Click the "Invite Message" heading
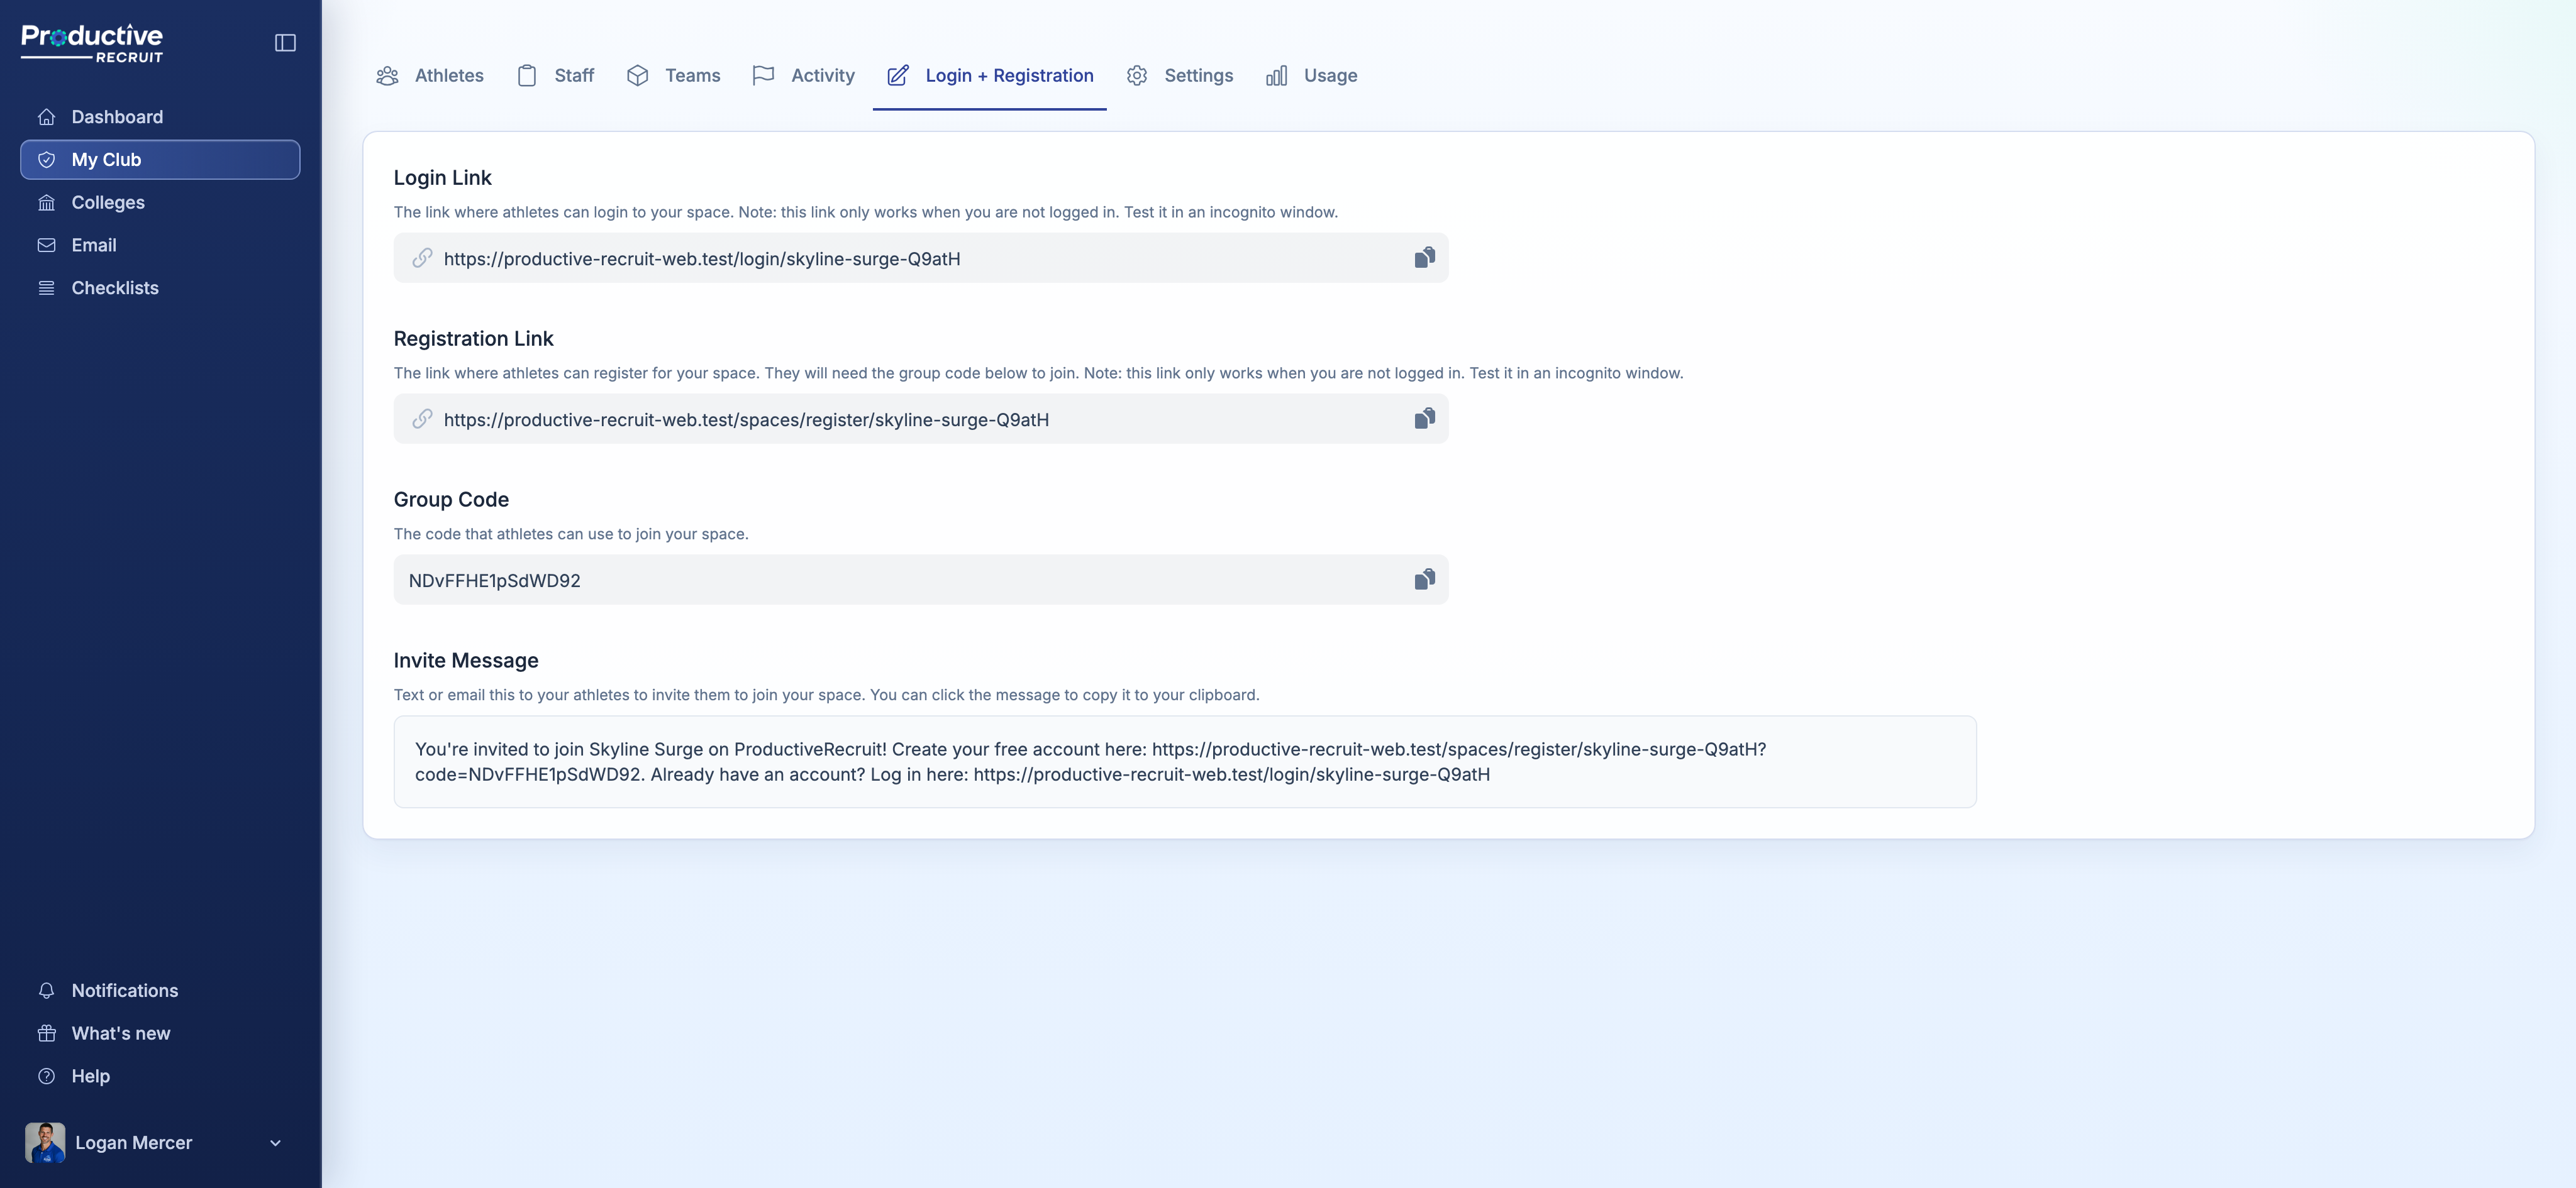The width and height of the screenshot is (2576, 1188). pos(466,661)
